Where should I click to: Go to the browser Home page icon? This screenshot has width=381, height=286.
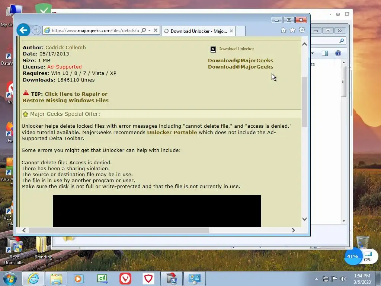(283, 30)
